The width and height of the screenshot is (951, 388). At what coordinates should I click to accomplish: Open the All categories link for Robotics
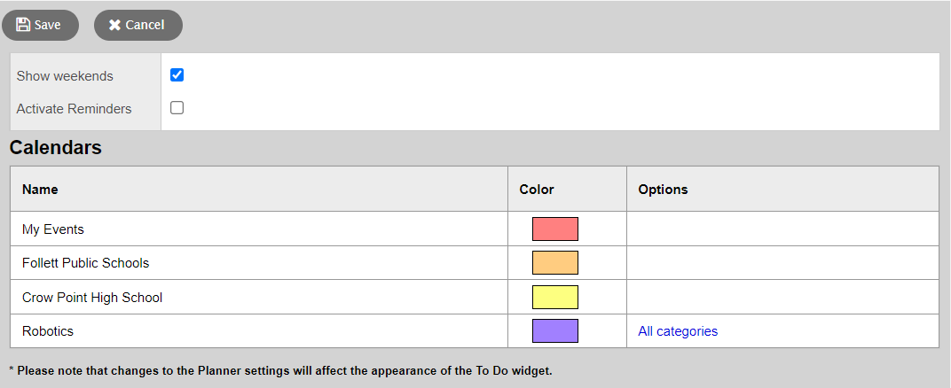678,331
